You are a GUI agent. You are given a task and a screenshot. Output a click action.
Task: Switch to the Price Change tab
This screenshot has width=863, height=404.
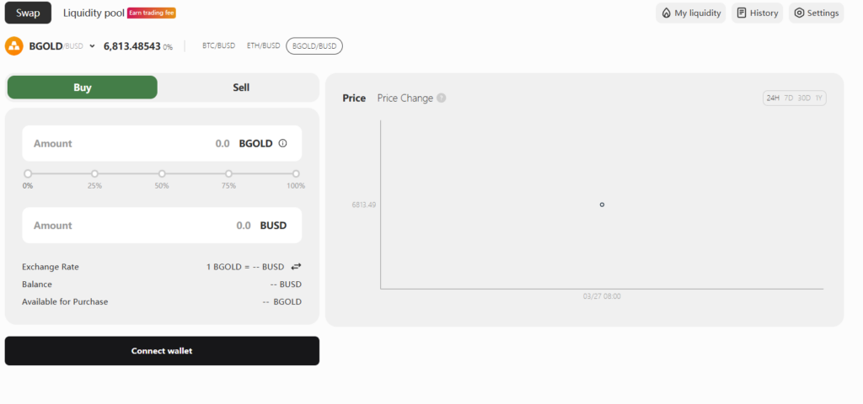(x=405, y=98)
